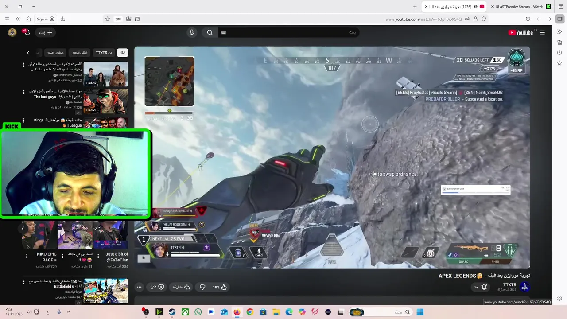
Task: Open the YouTube guide hamburger menu
Action: click(x=542, y=32)
